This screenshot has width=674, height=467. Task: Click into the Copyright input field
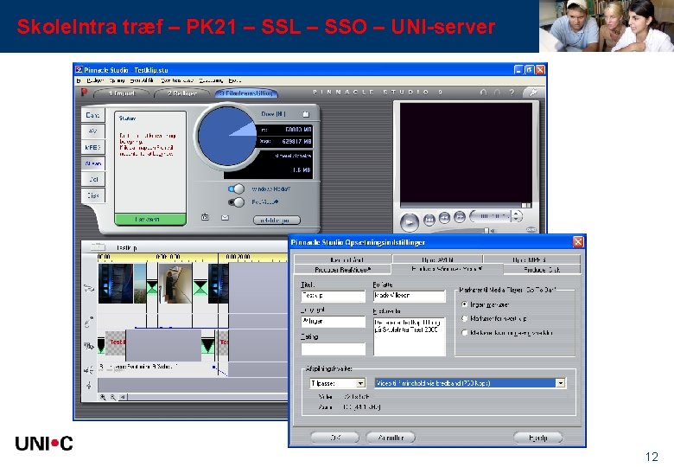click(x=334, y=322)
